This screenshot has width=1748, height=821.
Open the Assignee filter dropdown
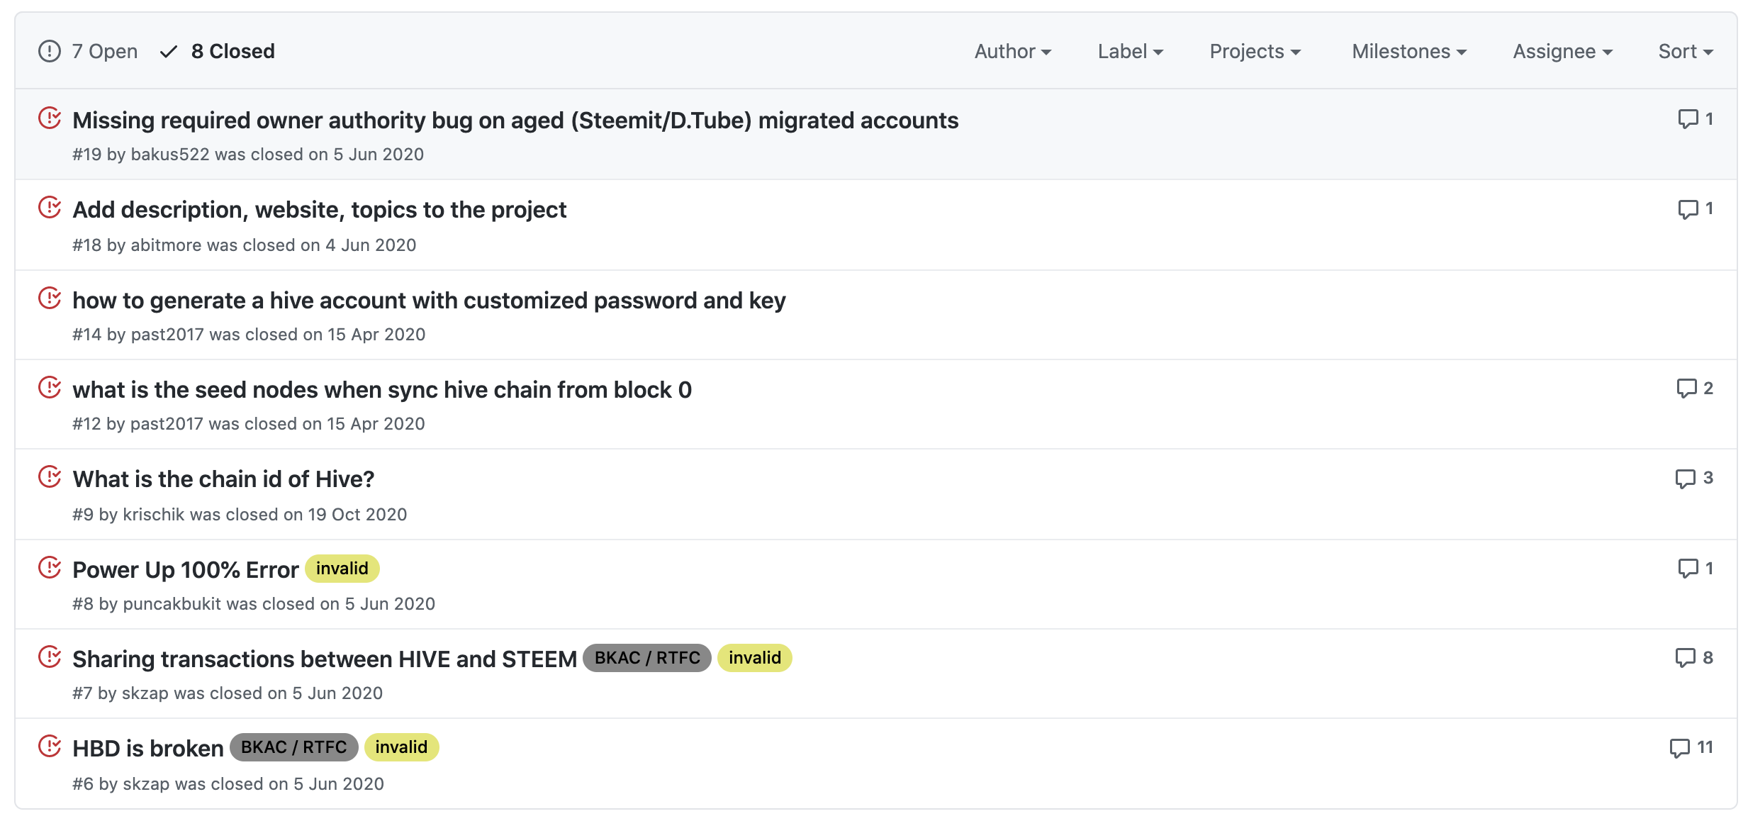click(1562, 51)
